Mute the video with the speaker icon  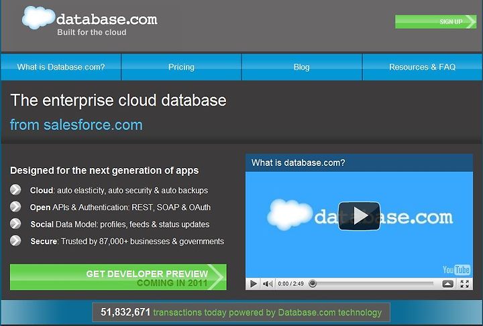click(x=268, y=284)
